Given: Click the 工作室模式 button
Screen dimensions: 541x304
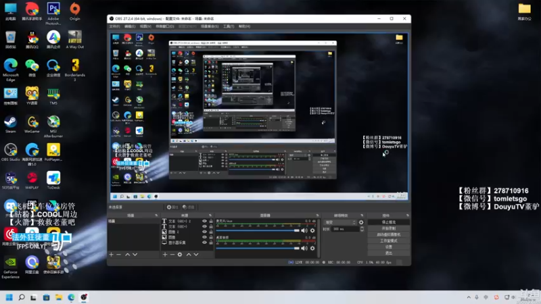Looking at the screenshot, I should coord(388,240).
